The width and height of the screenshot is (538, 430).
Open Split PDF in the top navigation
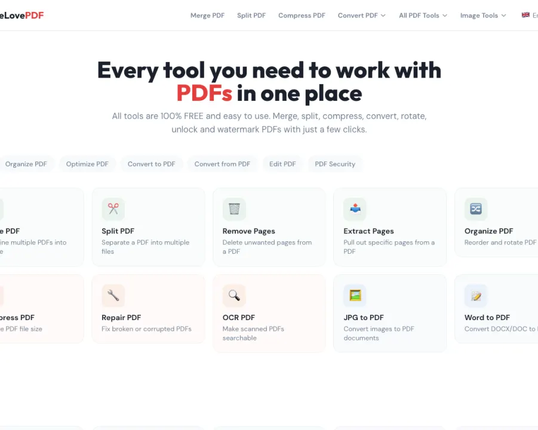(251, 16)
